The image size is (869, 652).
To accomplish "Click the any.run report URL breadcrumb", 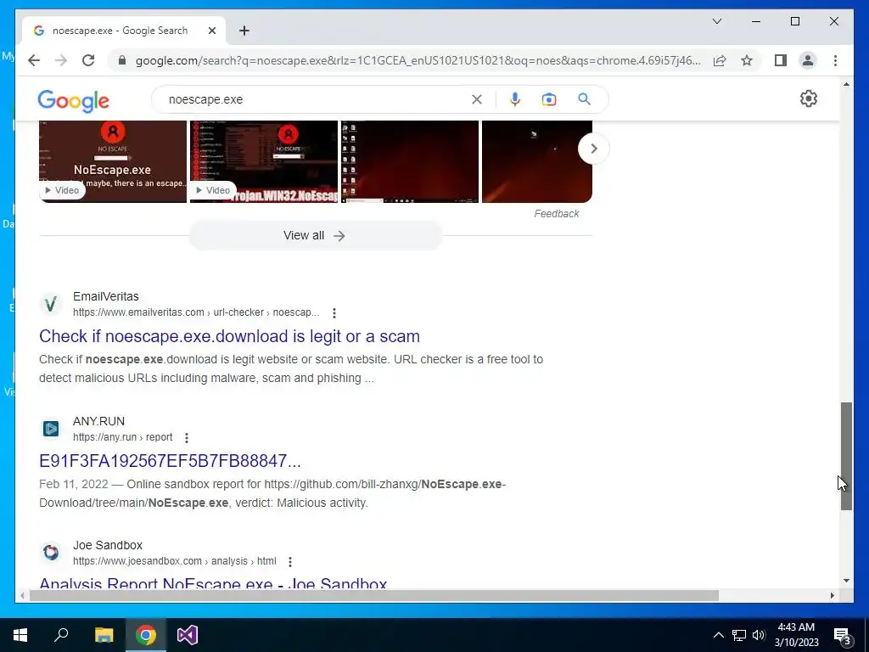I will tap(122, 437).
